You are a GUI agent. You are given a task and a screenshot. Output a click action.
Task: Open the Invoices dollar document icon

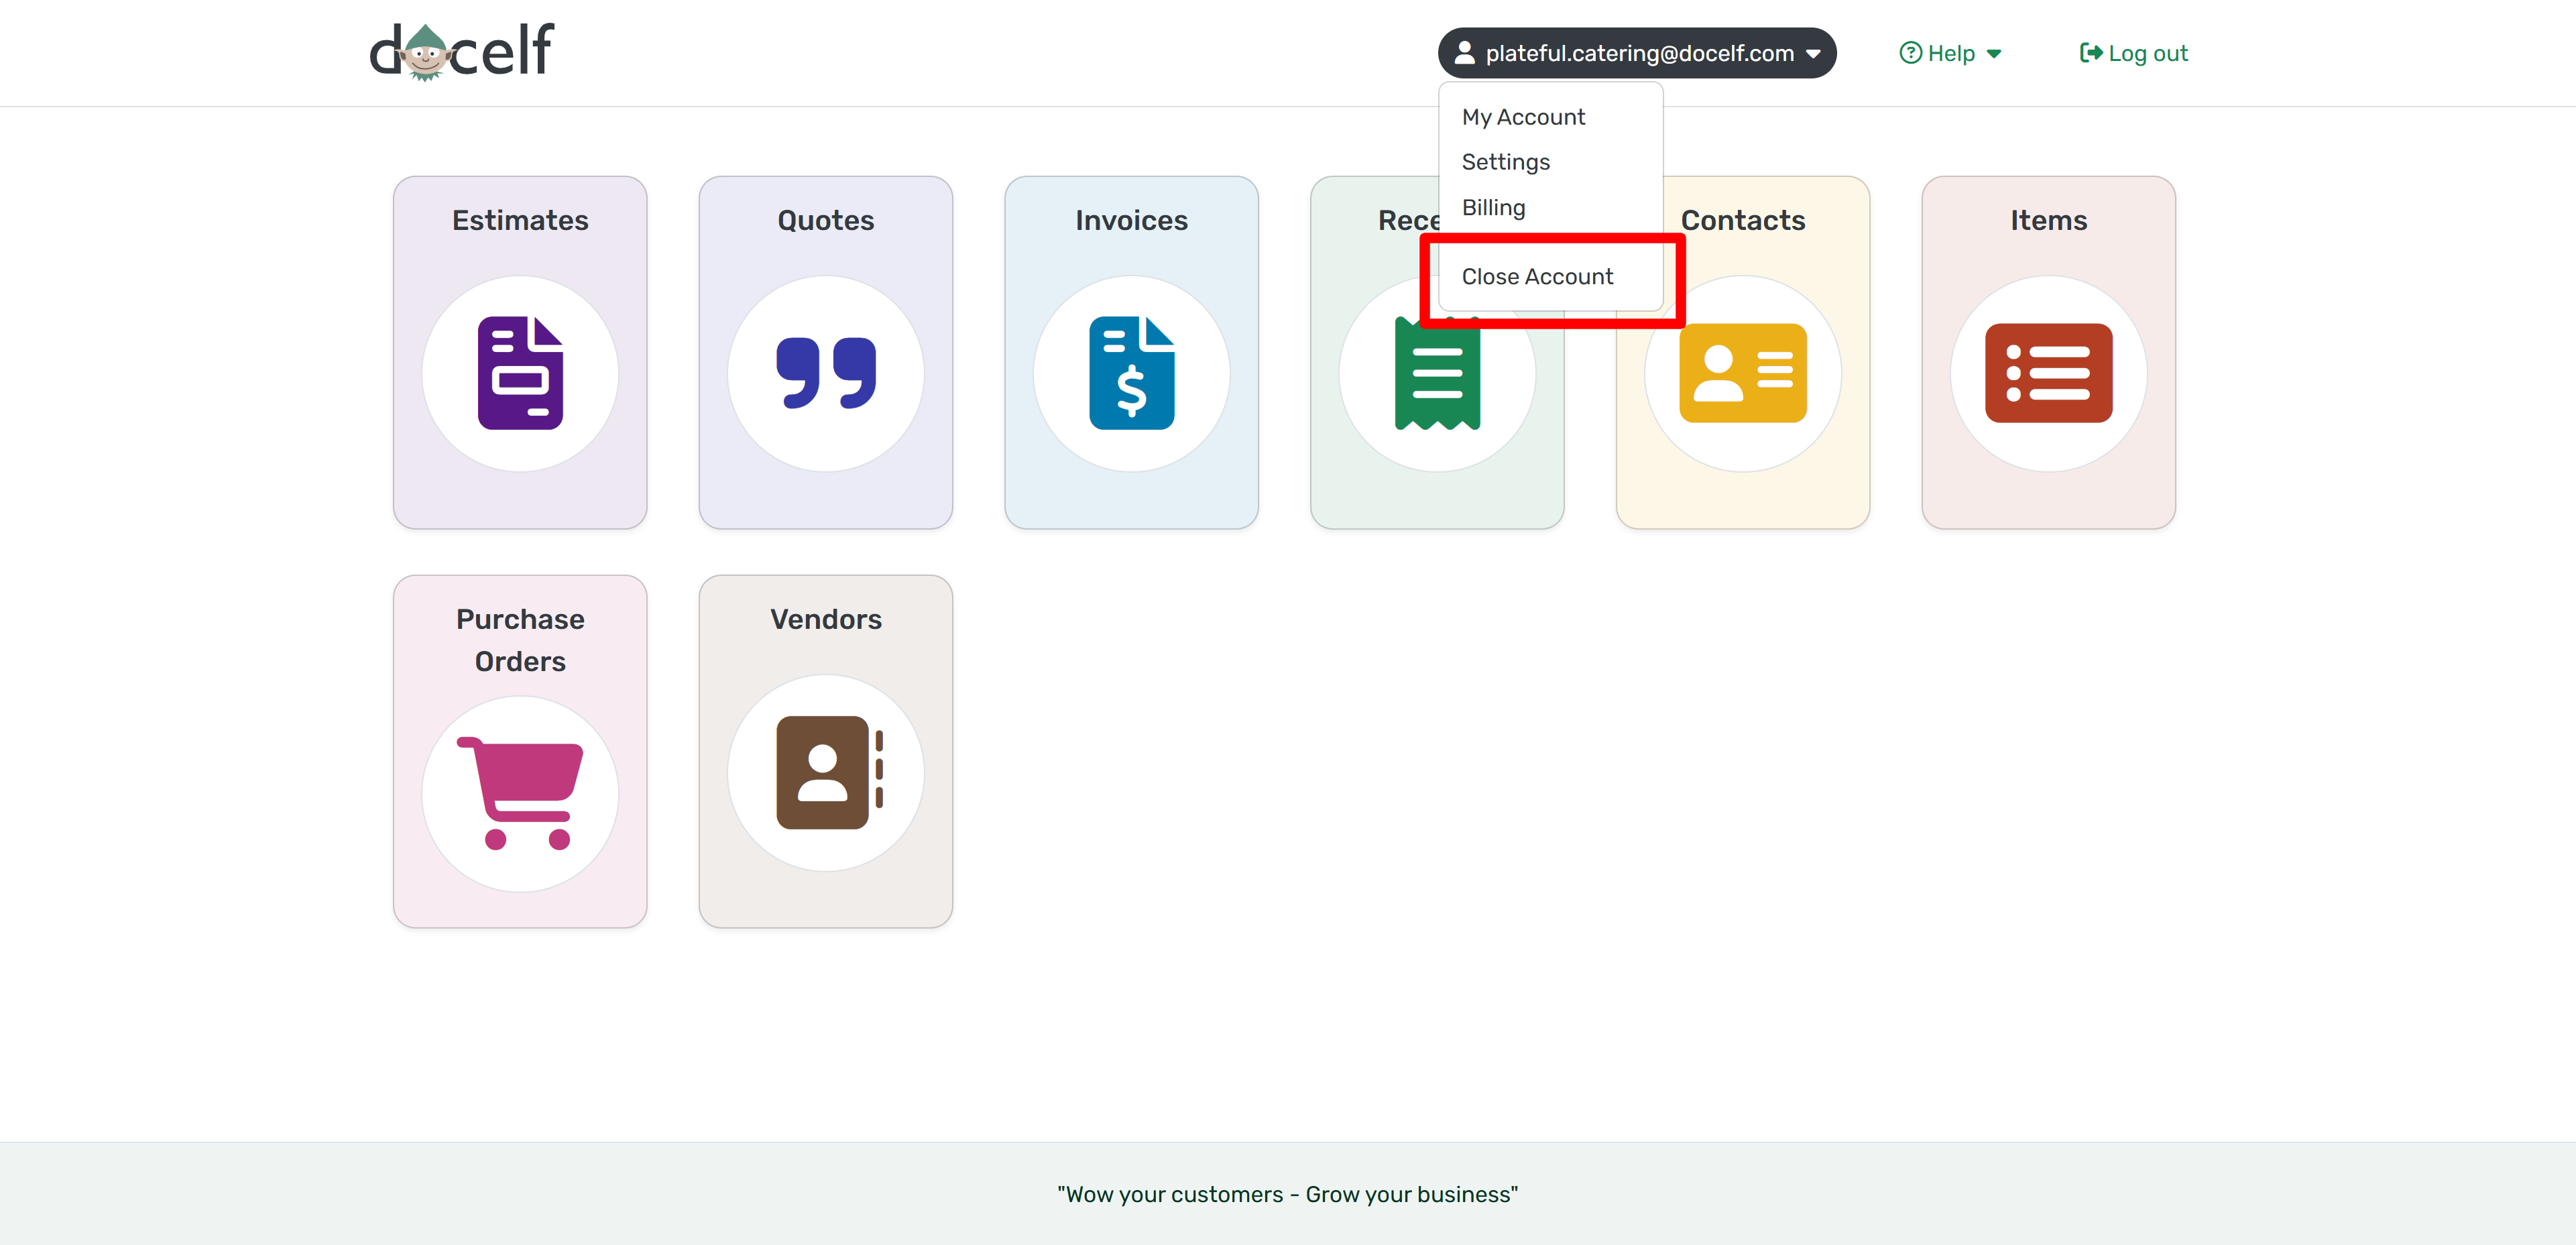(x=1132, y=373)
